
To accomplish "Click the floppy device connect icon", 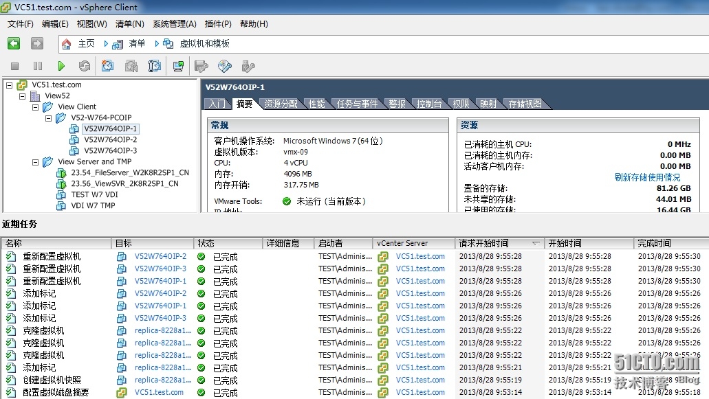I will coord(201,67).
